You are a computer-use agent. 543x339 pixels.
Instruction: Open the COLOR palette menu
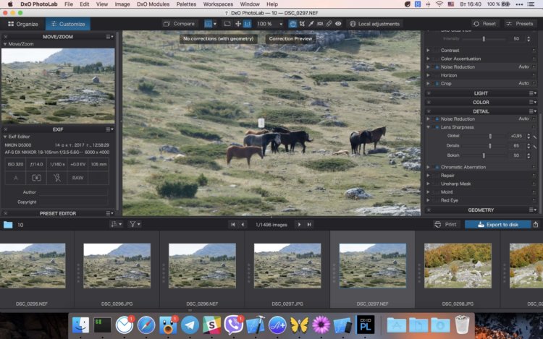pos(533,103)
